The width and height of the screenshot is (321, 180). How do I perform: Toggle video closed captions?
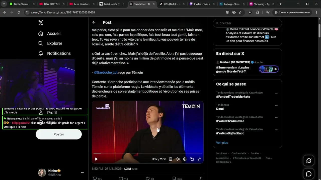click(171, 159)
